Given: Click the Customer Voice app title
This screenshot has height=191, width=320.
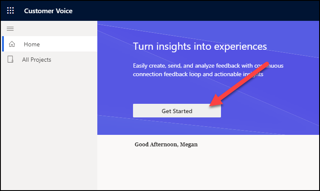Looking at the screenshot, I should coord(48,11).
